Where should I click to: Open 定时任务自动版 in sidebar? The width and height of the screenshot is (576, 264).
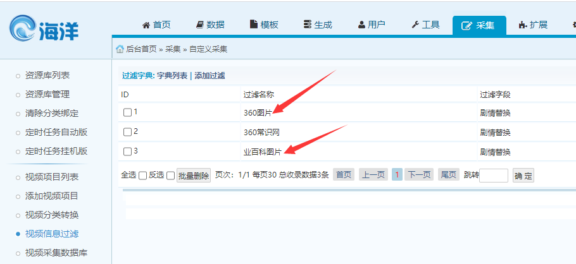pyautogui.click(x=56, y=133)
